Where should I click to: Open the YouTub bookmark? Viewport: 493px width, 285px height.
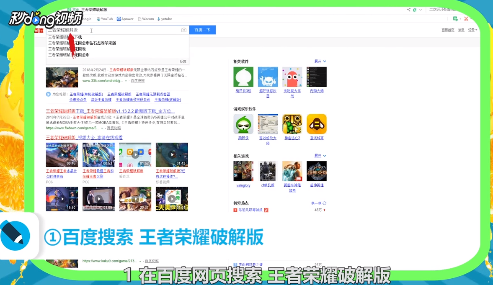(x=105, y=19)
